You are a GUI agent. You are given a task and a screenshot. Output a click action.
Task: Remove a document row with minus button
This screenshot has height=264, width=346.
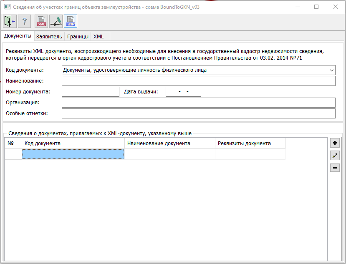pos(334,168)
